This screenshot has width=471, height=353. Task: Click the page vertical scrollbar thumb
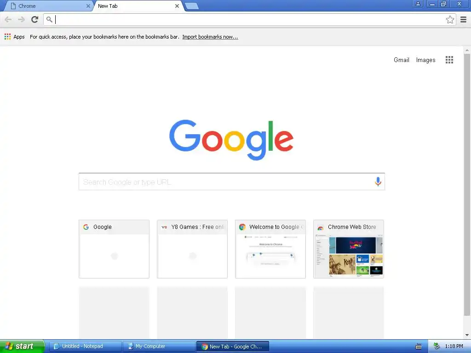pos(467,185)
